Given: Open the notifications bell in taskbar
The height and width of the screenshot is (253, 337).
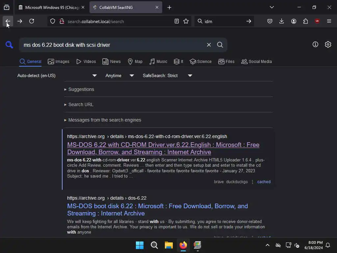Looking at the screenshot, I should (x=328, y=245).
